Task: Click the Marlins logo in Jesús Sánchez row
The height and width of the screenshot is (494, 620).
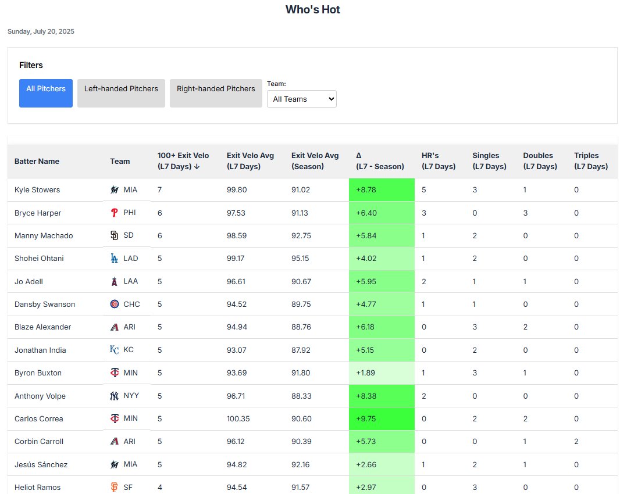Action: 114,464
